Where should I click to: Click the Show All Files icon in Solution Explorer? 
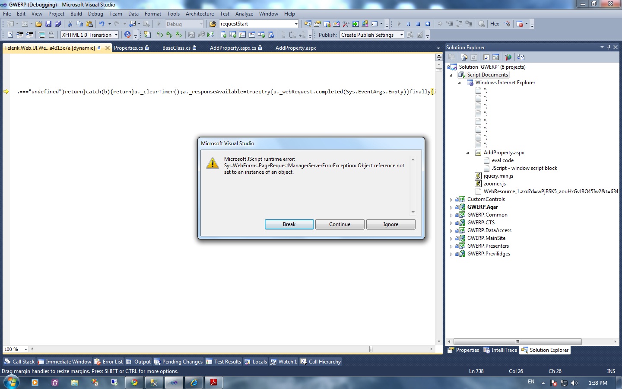tap(464, 57)
